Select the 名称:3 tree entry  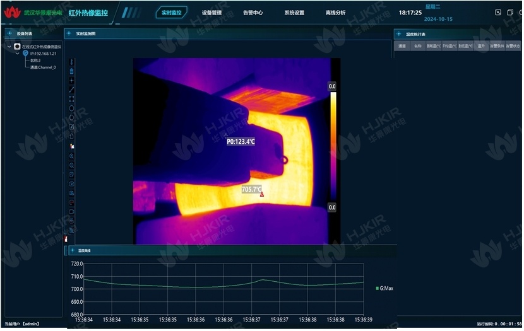coord(35,61)
